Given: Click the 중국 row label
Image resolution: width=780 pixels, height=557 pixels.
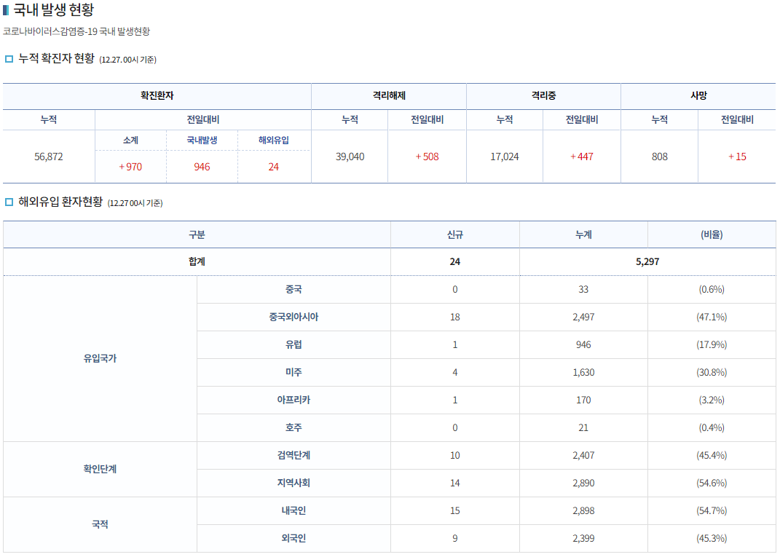Looking at the screenshot, I should point(294,290).
